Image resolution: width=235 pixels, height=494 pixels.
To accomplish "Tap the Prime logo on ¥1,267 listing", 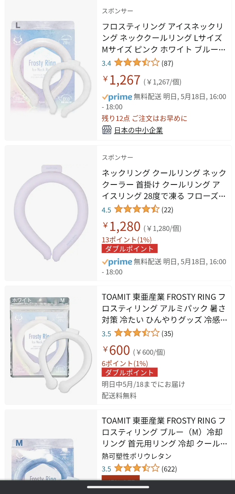I will [117, 97].
